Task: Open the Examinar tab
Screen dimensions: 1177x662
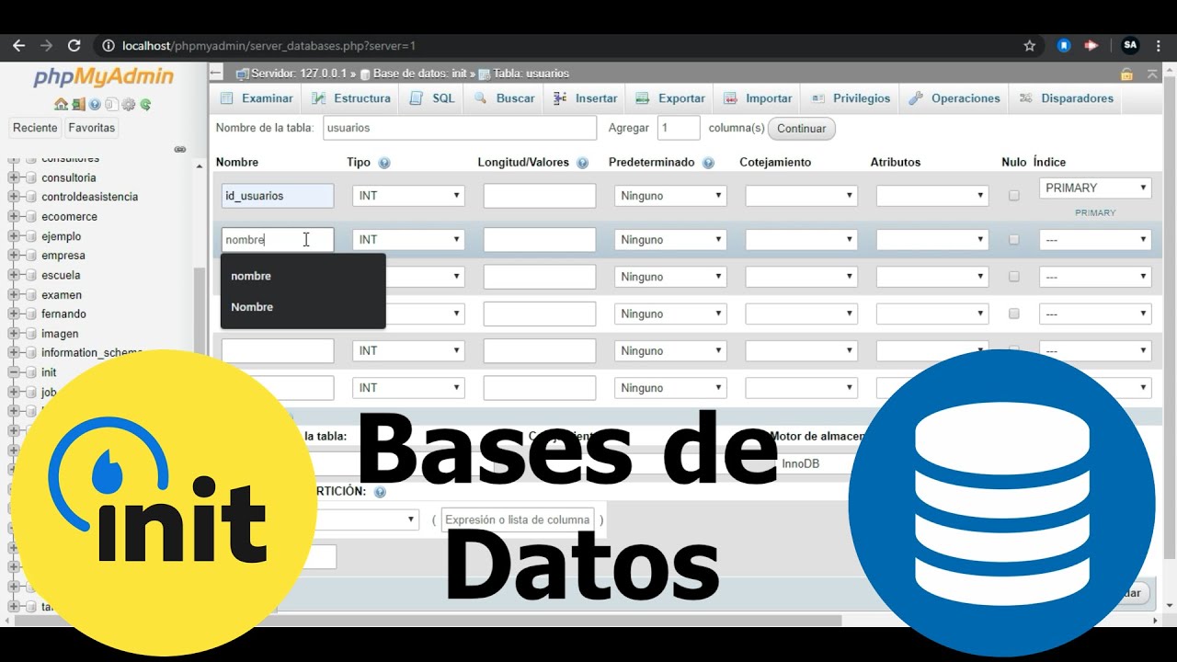Action: (257, 98)
